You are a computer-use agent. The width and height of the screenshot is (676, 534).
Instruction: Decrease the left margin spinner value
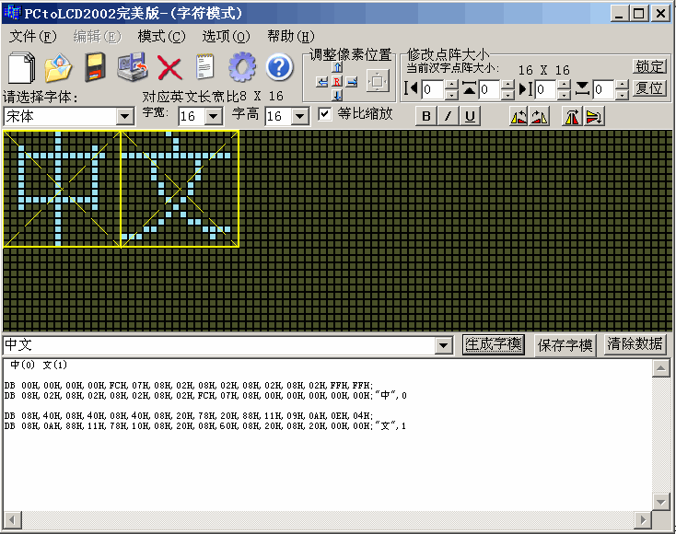(x=451, y=95)
